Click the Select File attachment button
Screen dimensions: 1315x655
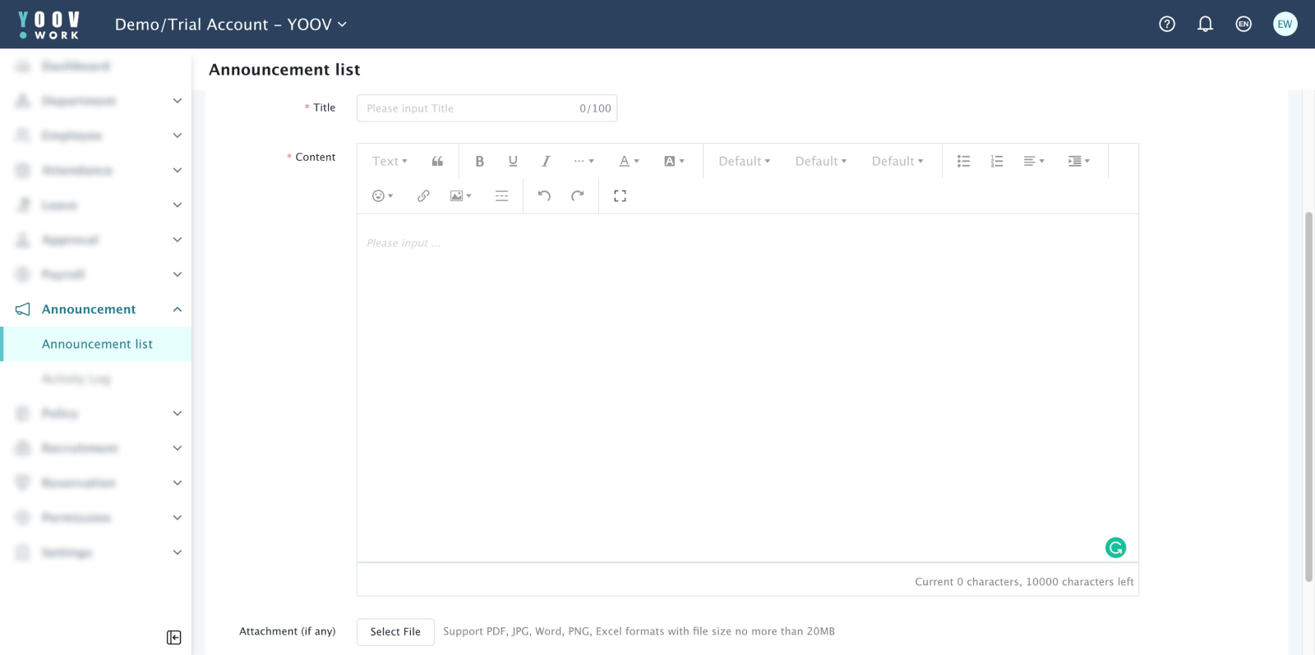point(395,632)
